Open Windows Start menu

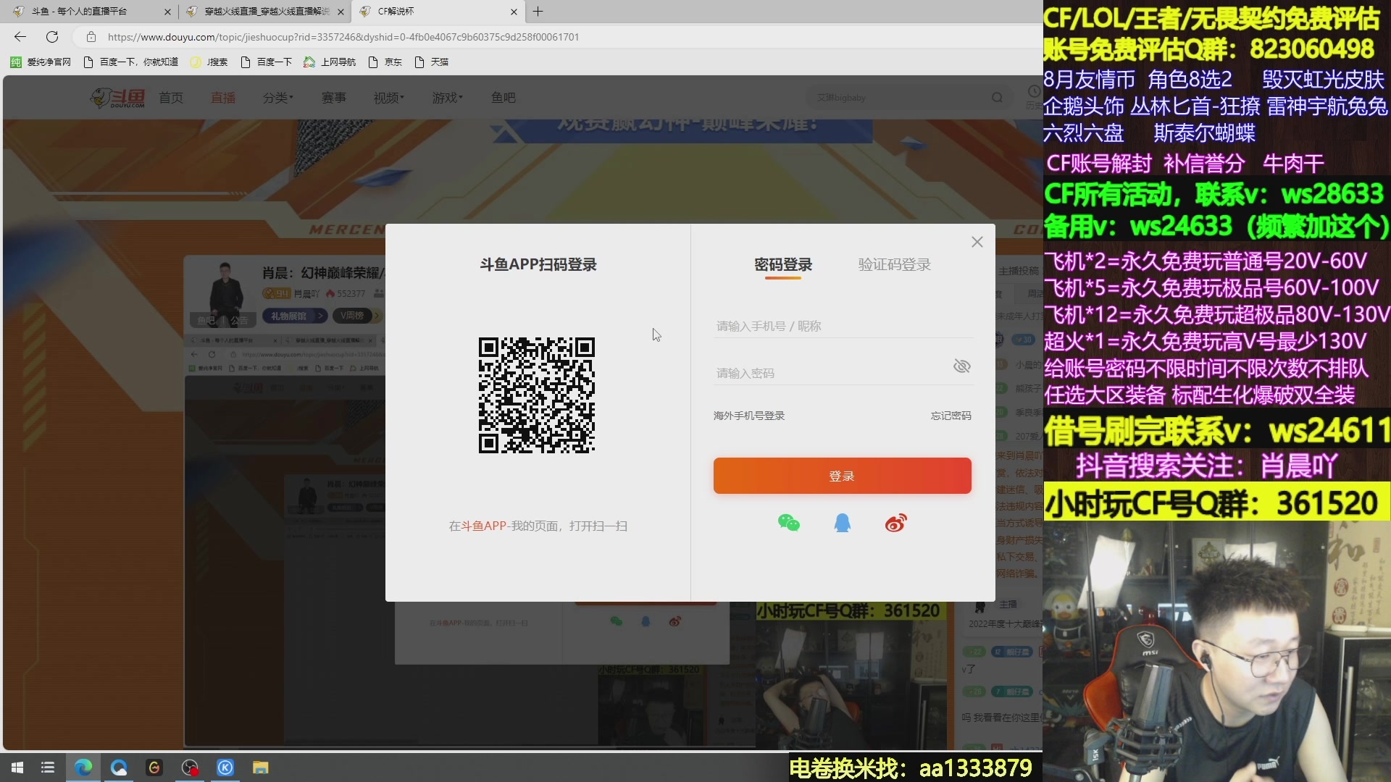pyautogui.click(x=17, y=768)
